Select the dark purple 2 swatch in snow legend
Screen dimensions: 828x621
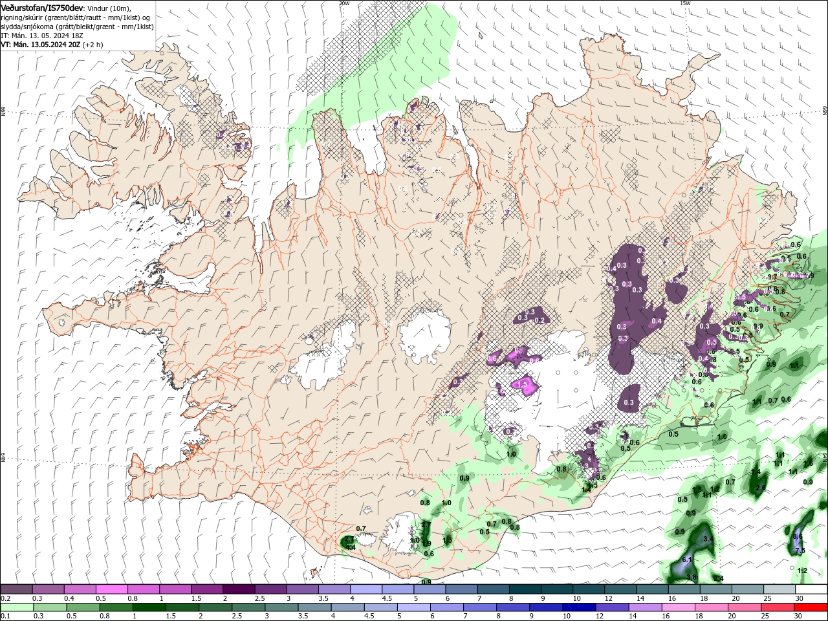click(x=238, y=589)
